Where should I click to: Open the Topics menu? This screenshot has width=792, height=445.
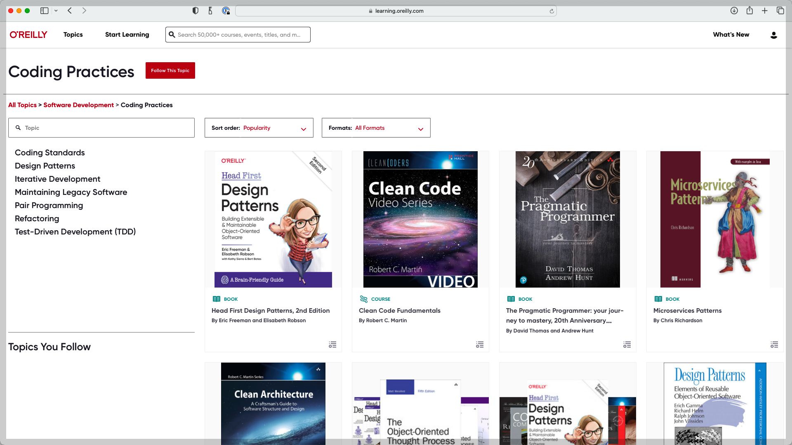pyautogui.click(x=73, y=35)
